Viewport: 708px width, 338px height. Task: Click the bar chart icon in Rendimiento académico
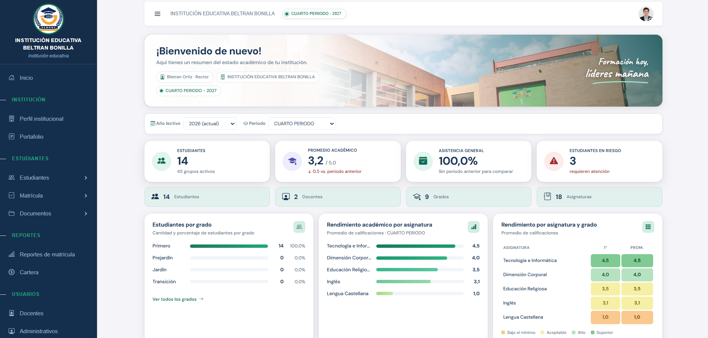474,227
